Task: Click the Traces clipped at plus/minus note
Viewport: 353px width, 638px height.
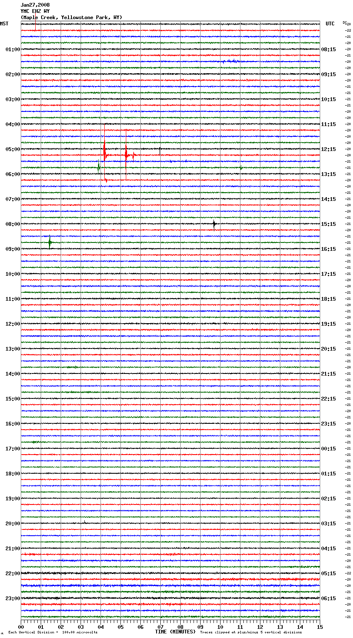Action: coord(251,633)
